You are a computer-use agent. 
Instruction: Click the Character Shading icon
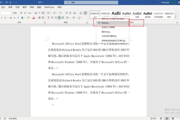tap(39, 18)
